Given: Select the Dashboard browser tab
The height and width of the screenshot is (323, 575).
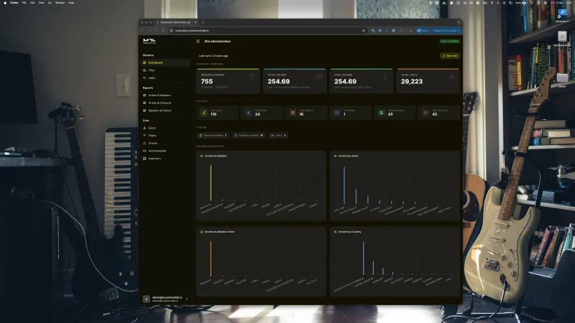Looking at the screenshot, I should click(177, 22).
